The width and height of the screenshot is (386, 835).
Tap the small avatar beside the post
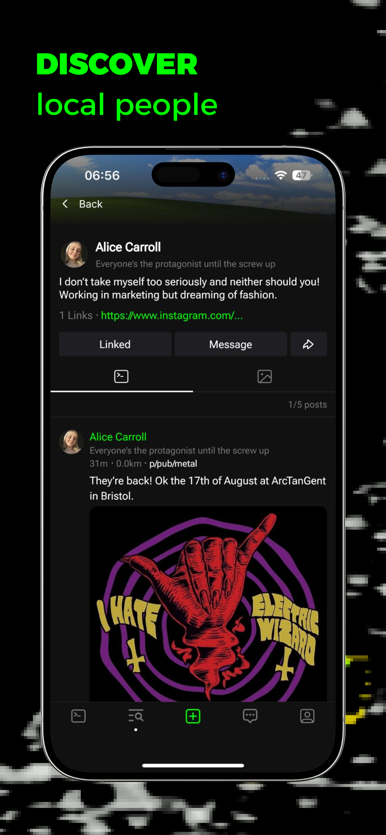tap(71, 442)
